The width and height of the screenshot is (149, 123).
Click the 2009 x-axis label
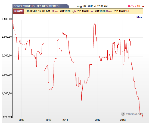click(x=21, y=120)
